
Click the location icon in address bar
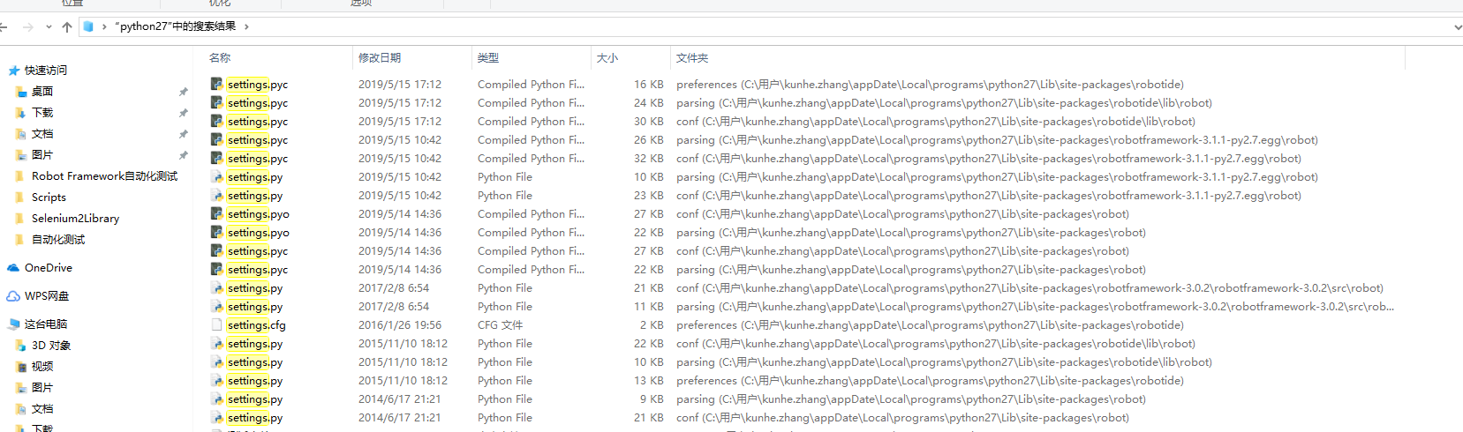pos(88,26)
